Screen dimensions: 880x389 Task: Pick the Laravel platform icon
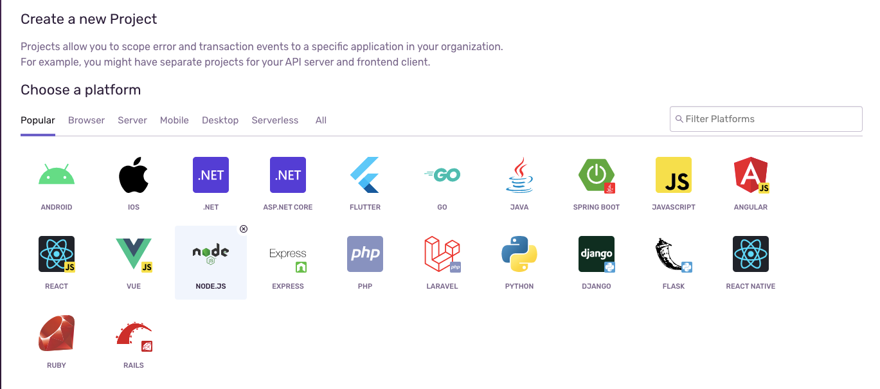click(x=442, y=254)
